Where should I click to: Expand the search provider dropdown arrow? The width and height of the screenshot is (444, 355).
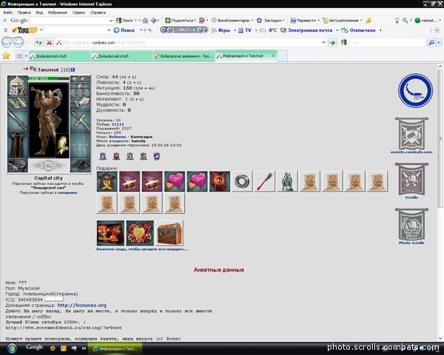pos(439,42)
